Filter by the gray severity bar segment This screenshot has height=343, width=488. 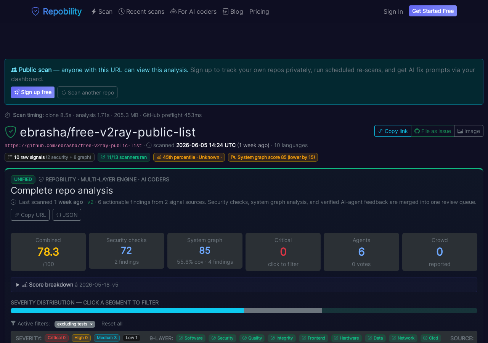click(x=283, y=311)
